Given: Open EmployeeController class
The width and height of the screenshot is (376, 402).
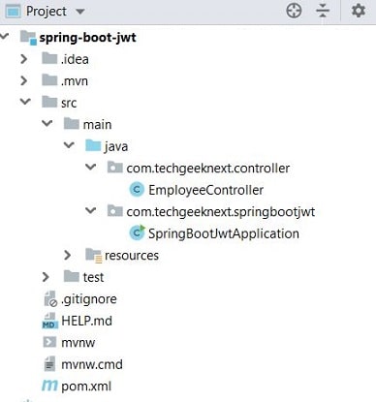Looking at the screenshot, I should (205, 190).
